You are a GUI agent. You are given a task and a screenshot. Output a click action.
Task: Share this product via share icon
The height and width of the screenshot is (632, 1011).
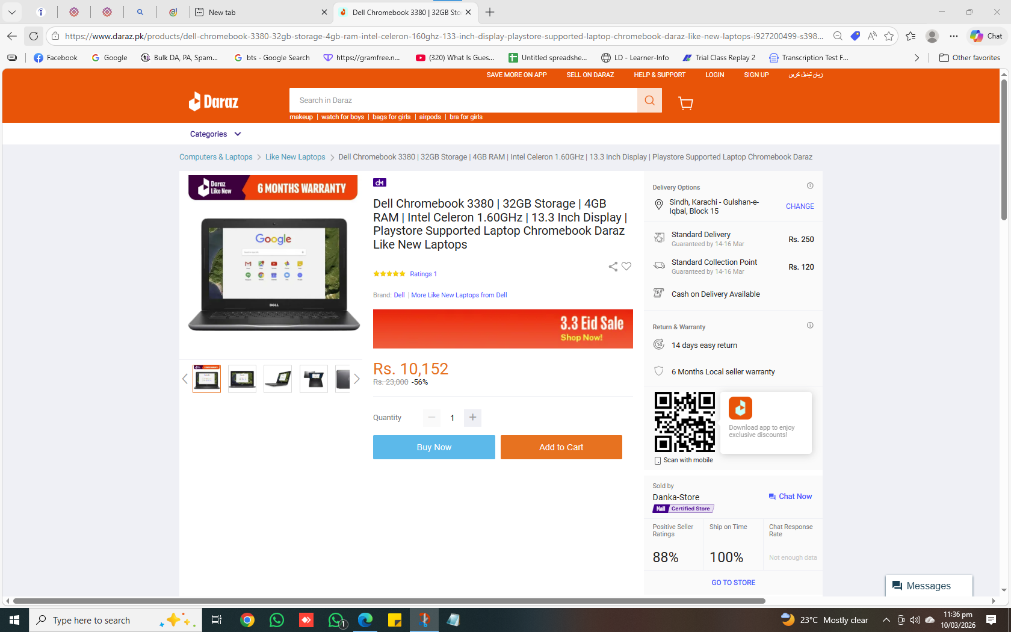point(613,267)
